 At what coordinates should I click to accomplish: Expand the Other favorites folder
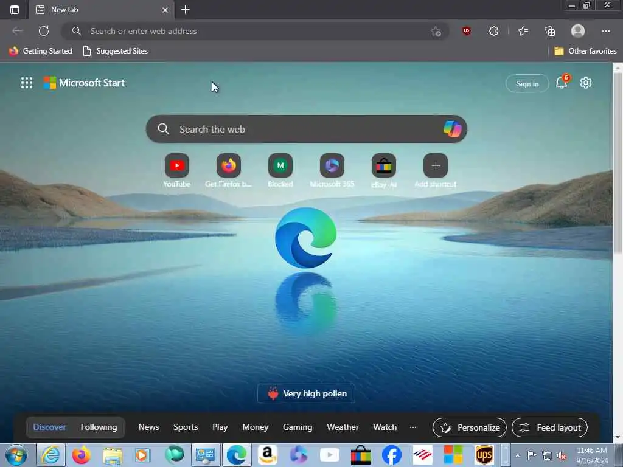585,51
